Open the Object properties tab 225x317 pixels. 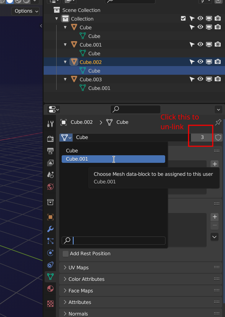point(50,217)
